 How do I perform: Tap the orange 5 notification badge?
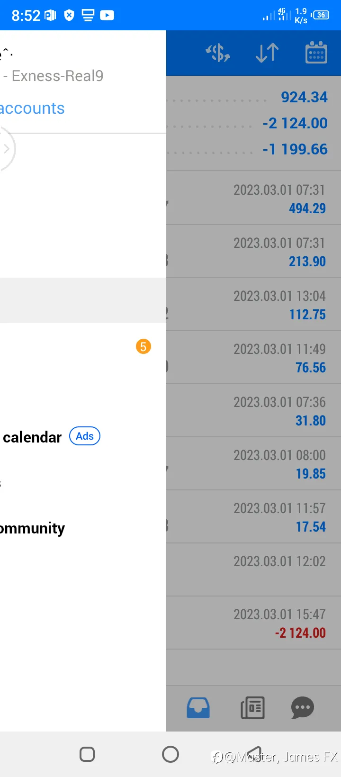[143, 346]
